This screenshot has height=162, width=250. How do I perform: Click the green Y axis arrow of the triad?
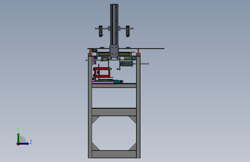(x=18, y=138)
